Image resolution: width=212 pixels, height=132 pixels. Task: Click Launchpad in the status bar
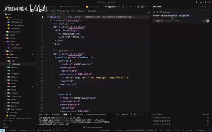coord(45,131)
